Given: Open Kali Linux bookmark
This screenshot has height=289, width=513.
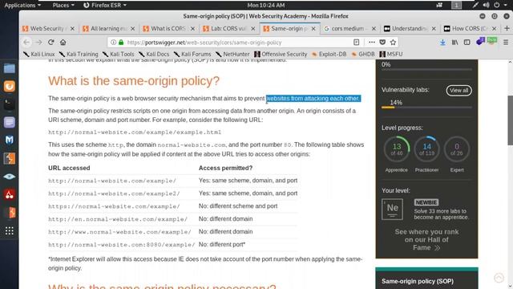Looking at the screenshot, I should (39, 54).
